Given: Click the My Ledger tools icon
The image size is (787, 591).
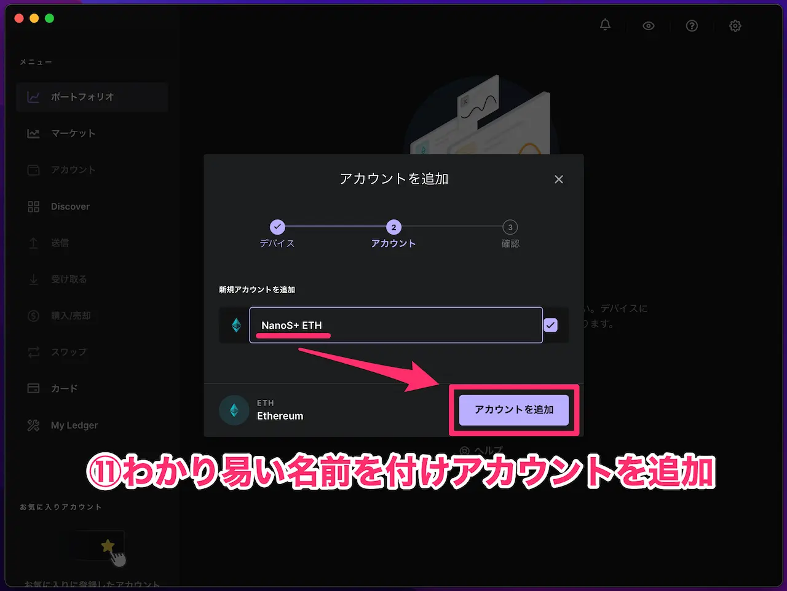Looking at the screenshot, I should (x=34, y=425).
